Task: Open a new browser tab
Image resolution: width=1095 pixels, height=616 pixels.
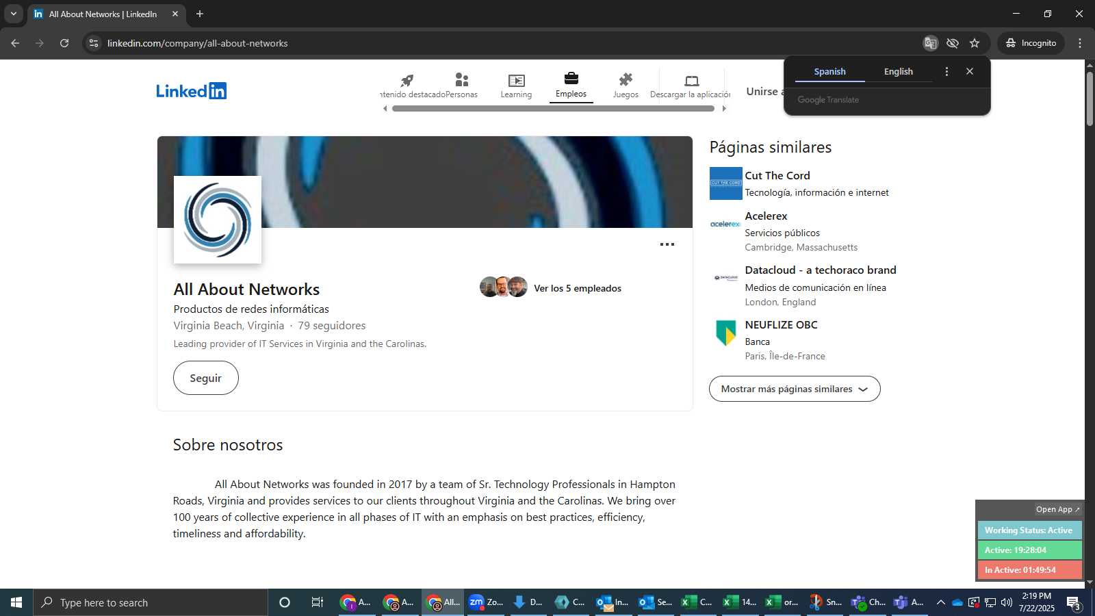Action: pyautogui.click(x=200, y=14)
